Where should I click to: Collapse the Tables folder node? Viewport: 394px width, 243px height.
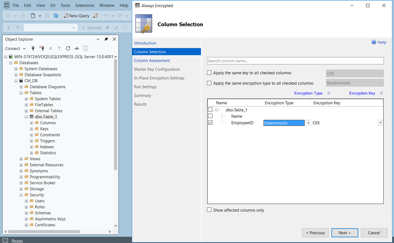point(21,93)
